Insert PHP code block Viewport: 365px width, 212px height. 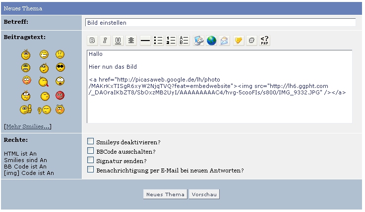[265, 41]
